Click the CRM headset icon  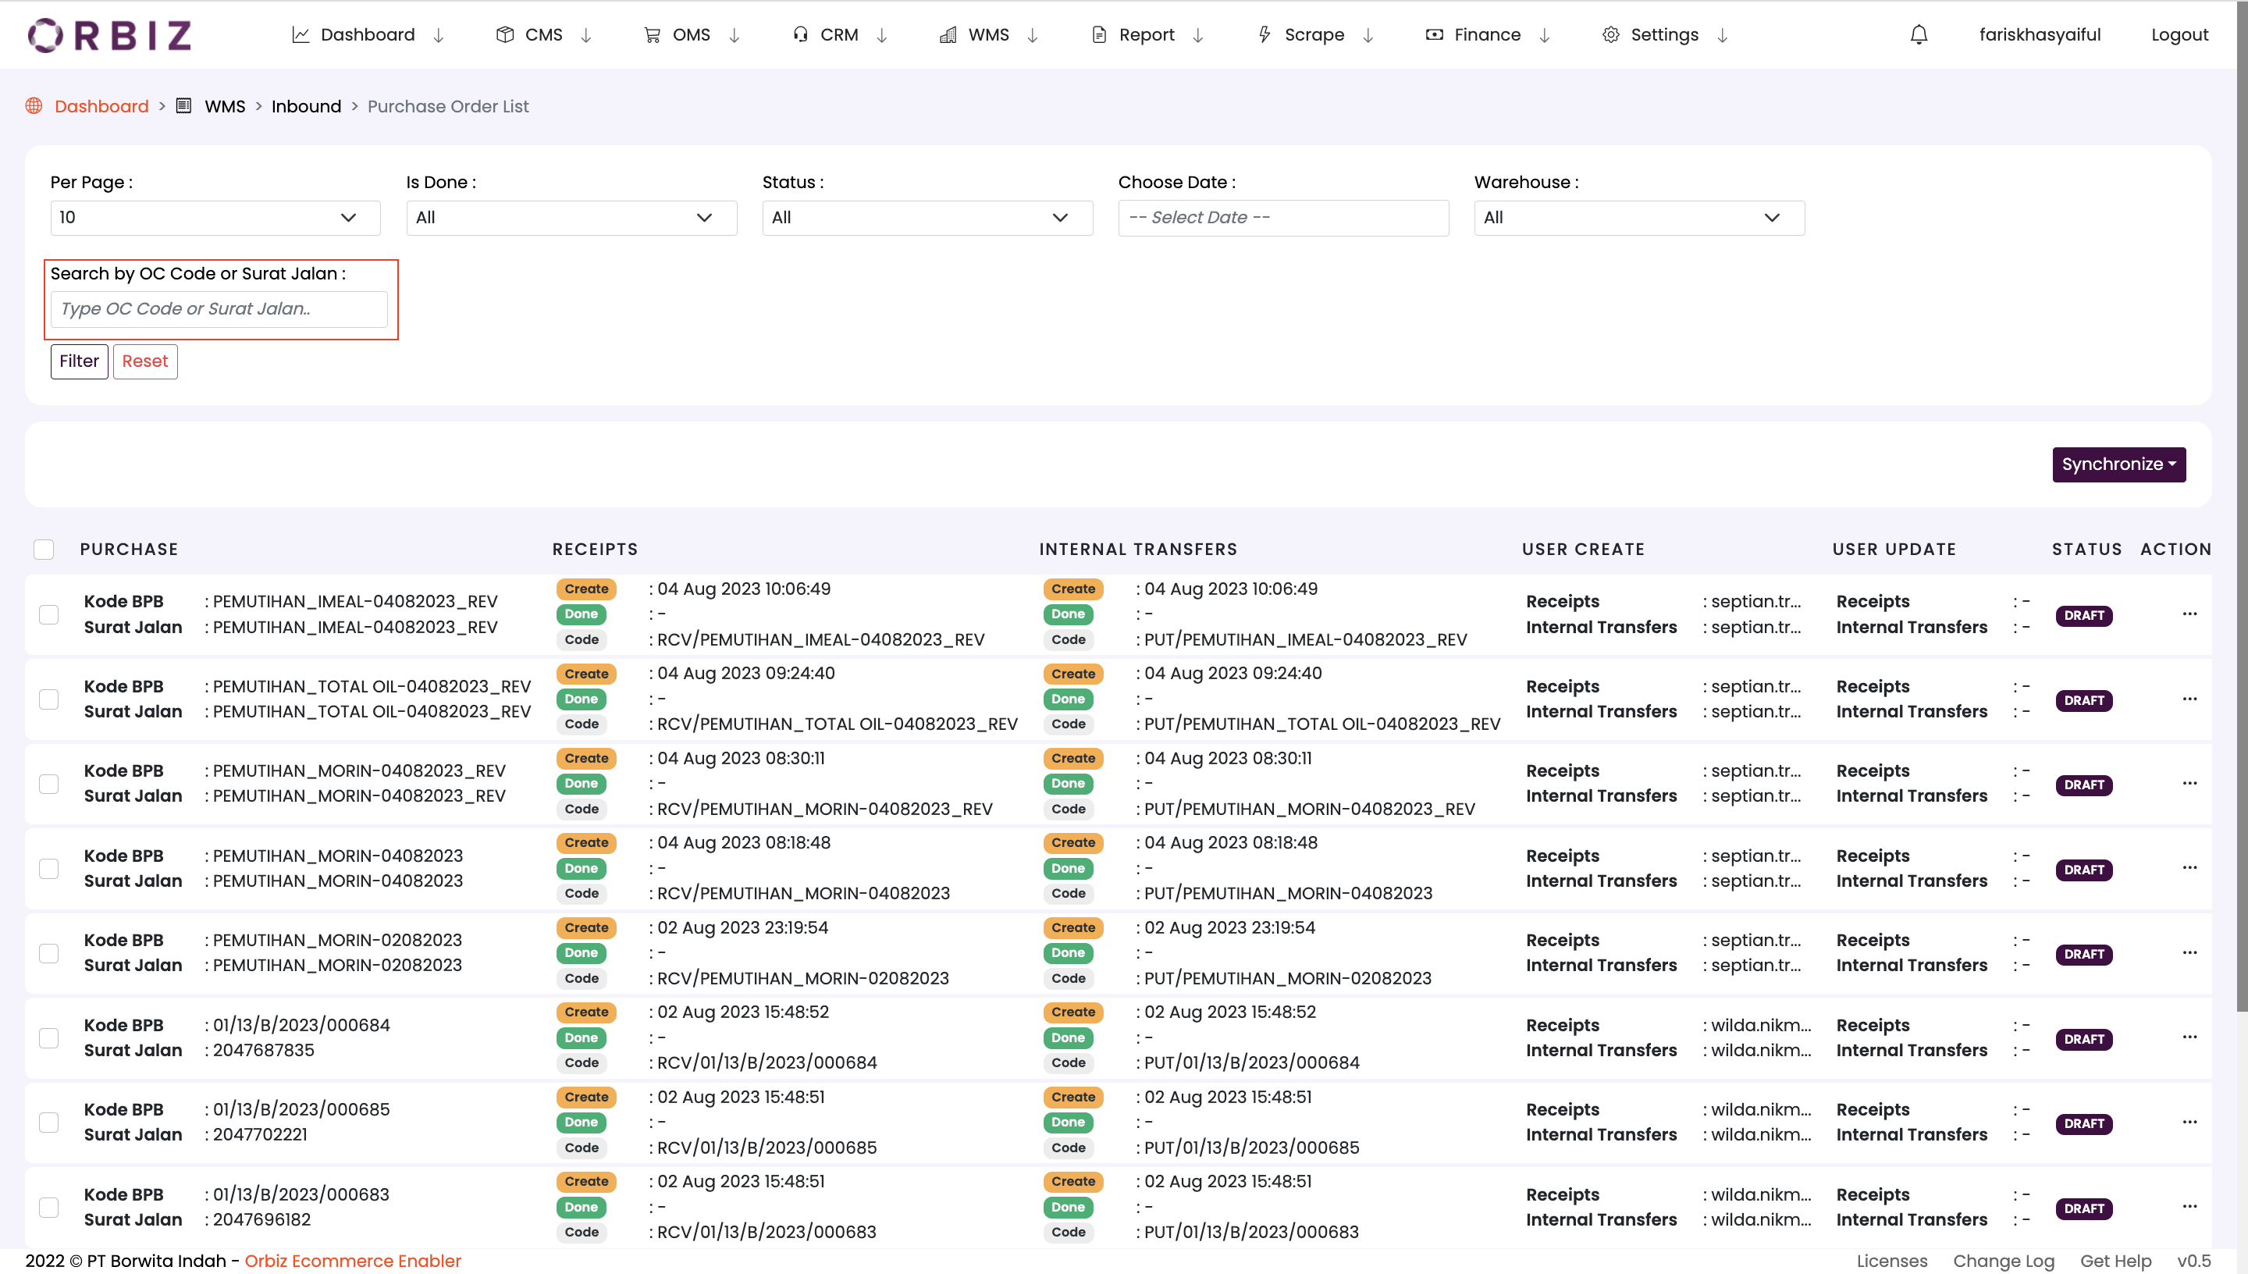(x=800, y=35)
